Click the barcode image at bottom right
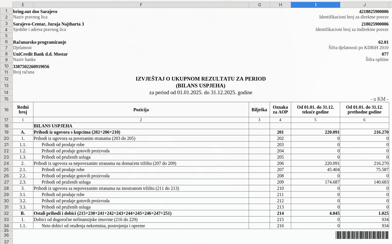Screen dimensions: 392x244 (x=362, y=235)
